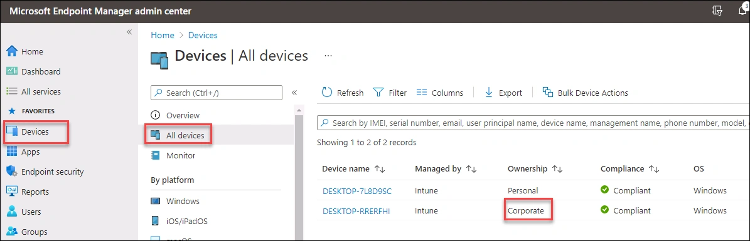Open the Filter options
750x241 pixels.
[x=390, y=93]
